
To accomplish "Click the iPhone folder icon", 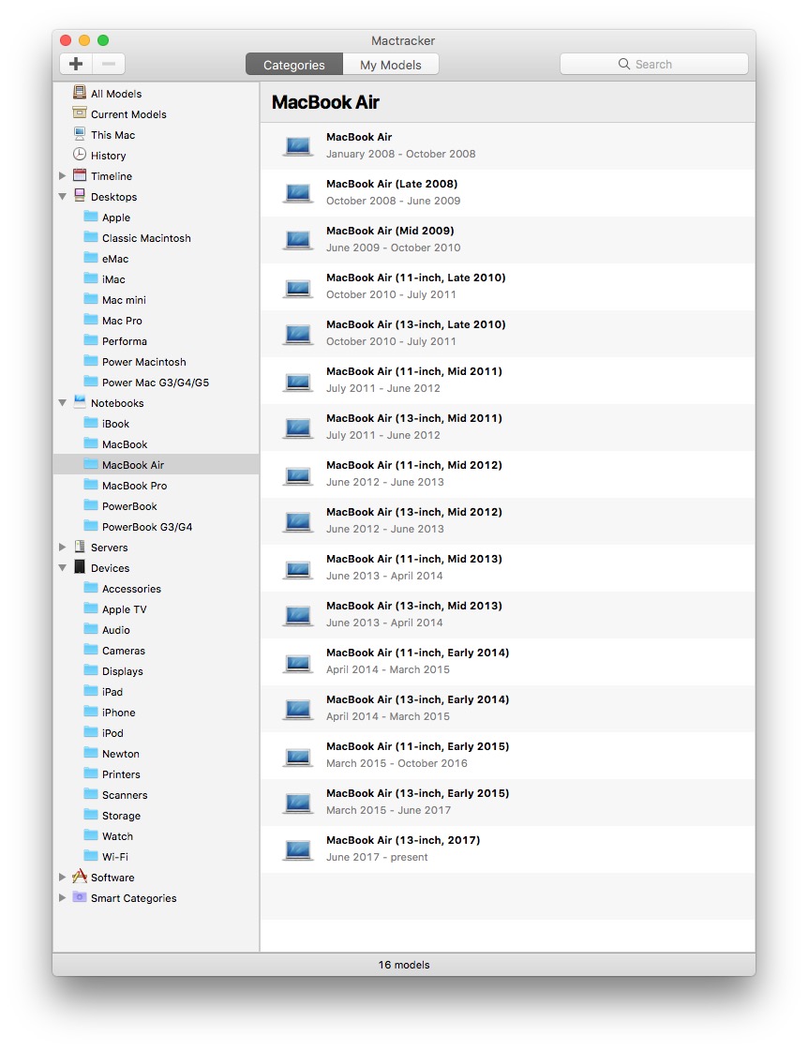I will (90, 712).
